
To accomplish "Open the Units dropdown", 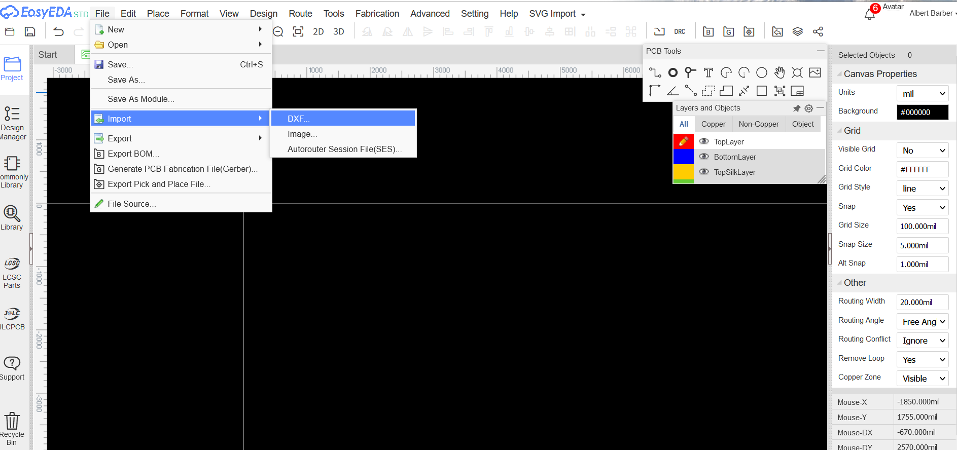I will pos(923,93).
